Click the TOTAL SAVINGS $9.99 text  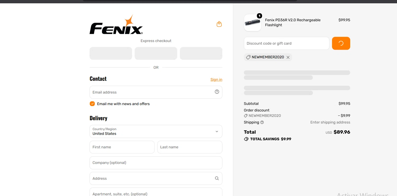[x=270, y=139]
